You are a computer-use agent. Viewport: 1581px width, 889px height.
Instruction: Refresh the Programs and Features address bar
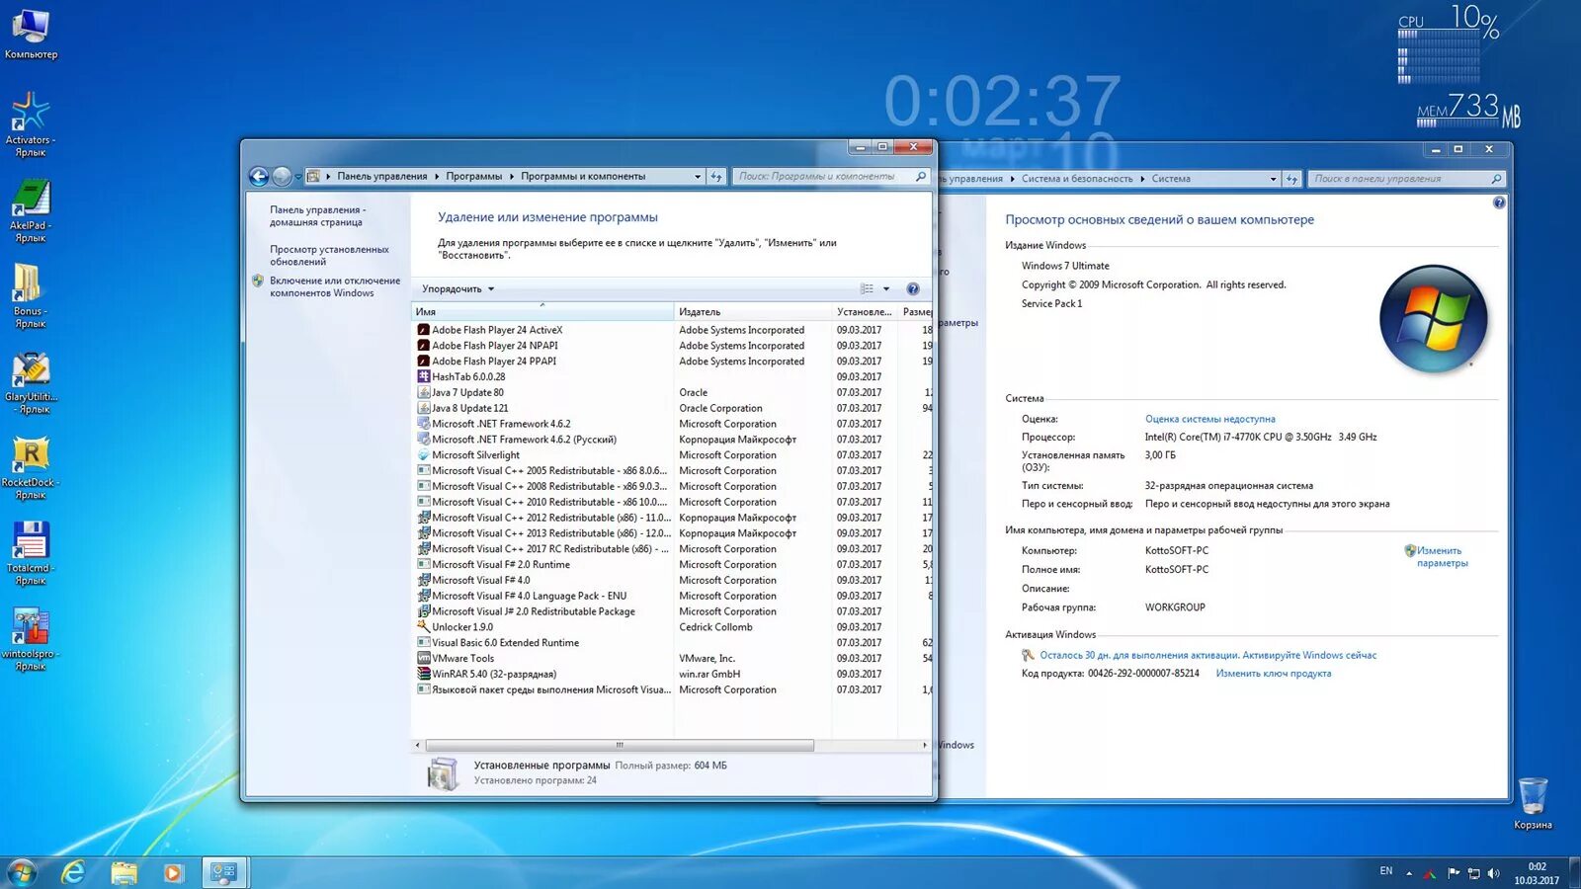(716, 177)
